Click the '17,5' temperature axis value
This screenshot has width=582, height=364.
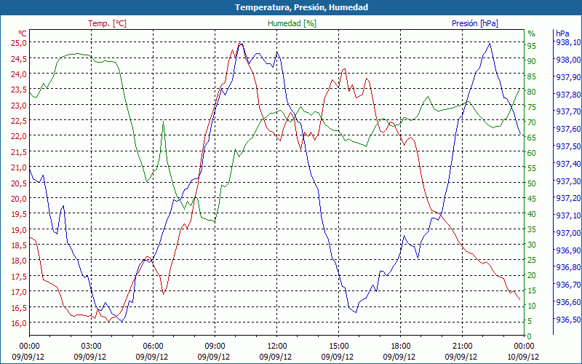coord(18,277)
